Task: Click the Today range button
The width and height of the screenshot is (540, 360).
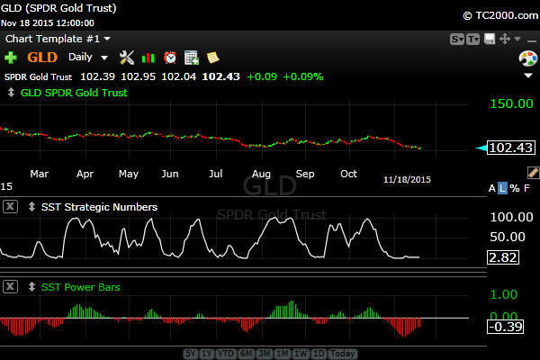Action: tap(341, 353)
